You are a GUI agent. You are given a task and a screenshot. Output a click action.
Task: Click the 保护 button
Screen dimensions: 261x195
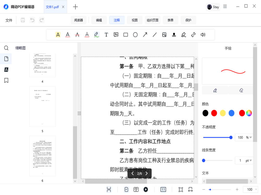(188, 20)
